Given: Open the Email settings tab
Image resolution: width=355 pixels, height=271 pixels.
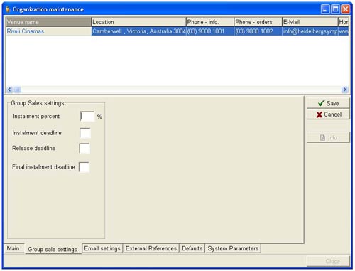Looking at the screenshot, I should 102,248.
